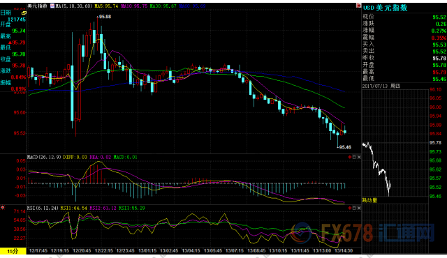Click the yellow window icon next to 日期
The image size is (447, 258).
click(x=24, y=13)
